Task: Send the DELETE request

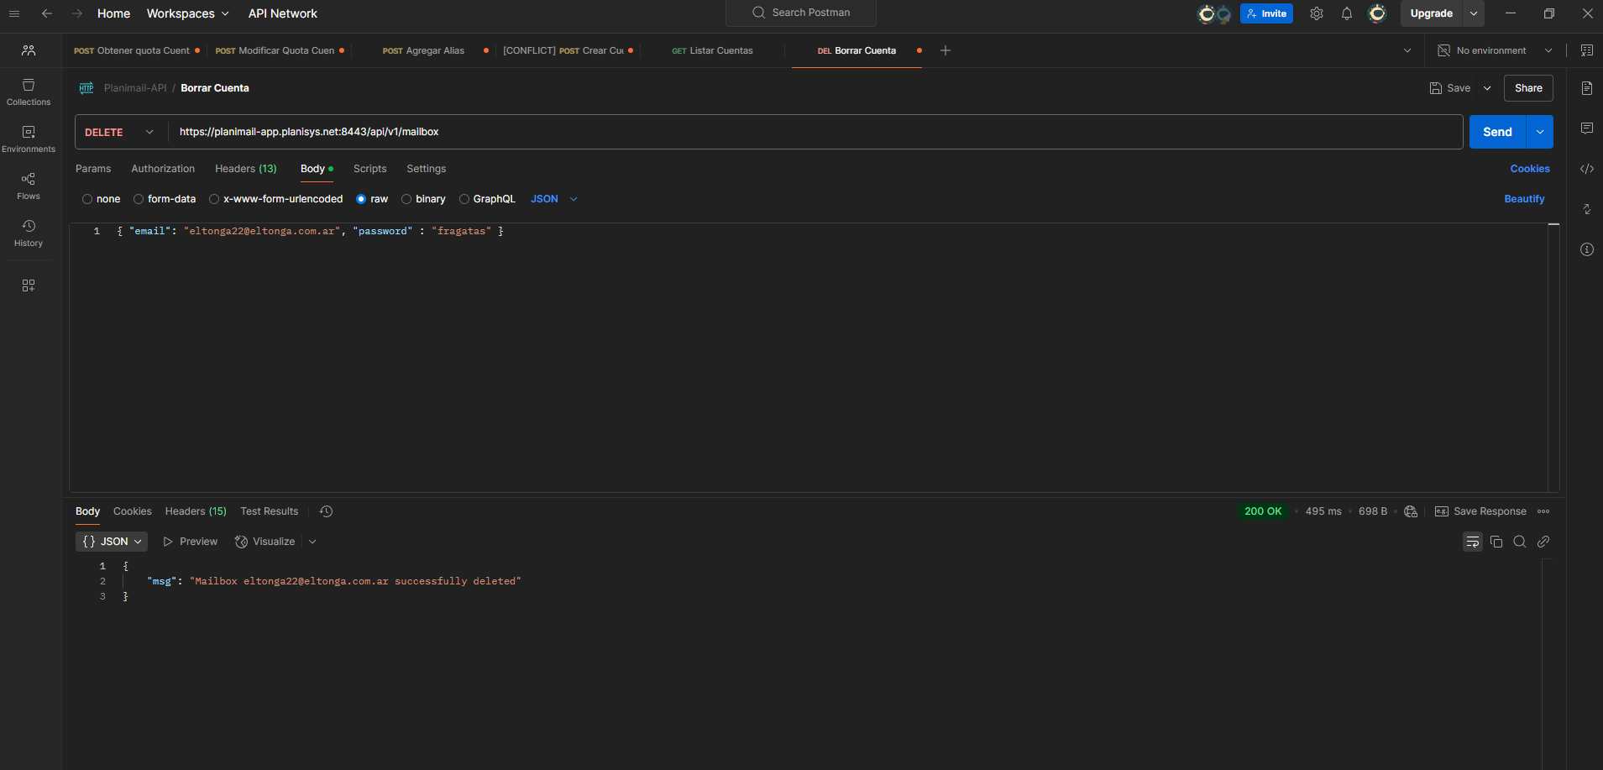Action: [1497, 132]
